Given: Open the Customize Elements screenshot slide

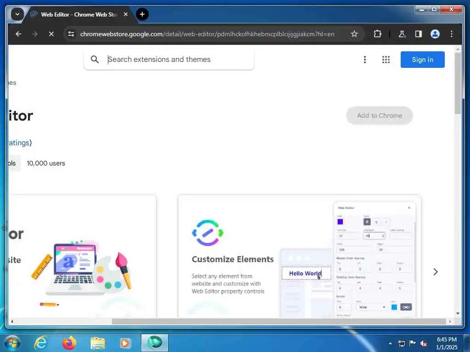Looking at the screenshot, I should tap(299, 256).
